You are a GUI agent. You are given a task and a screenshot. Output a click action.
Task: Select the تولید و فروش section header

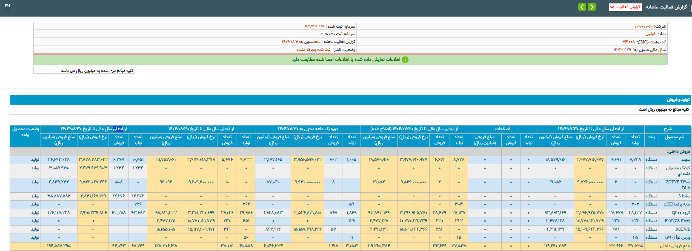678,100
